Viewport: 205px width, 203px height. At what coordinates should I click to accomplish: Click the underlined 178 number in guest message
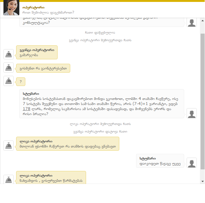(x=27, y=109)
